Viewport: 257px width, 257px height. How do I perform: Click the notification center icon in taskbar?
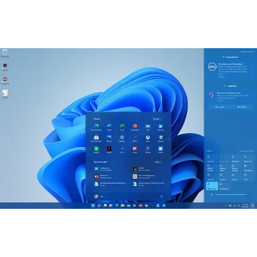(253, 206)
